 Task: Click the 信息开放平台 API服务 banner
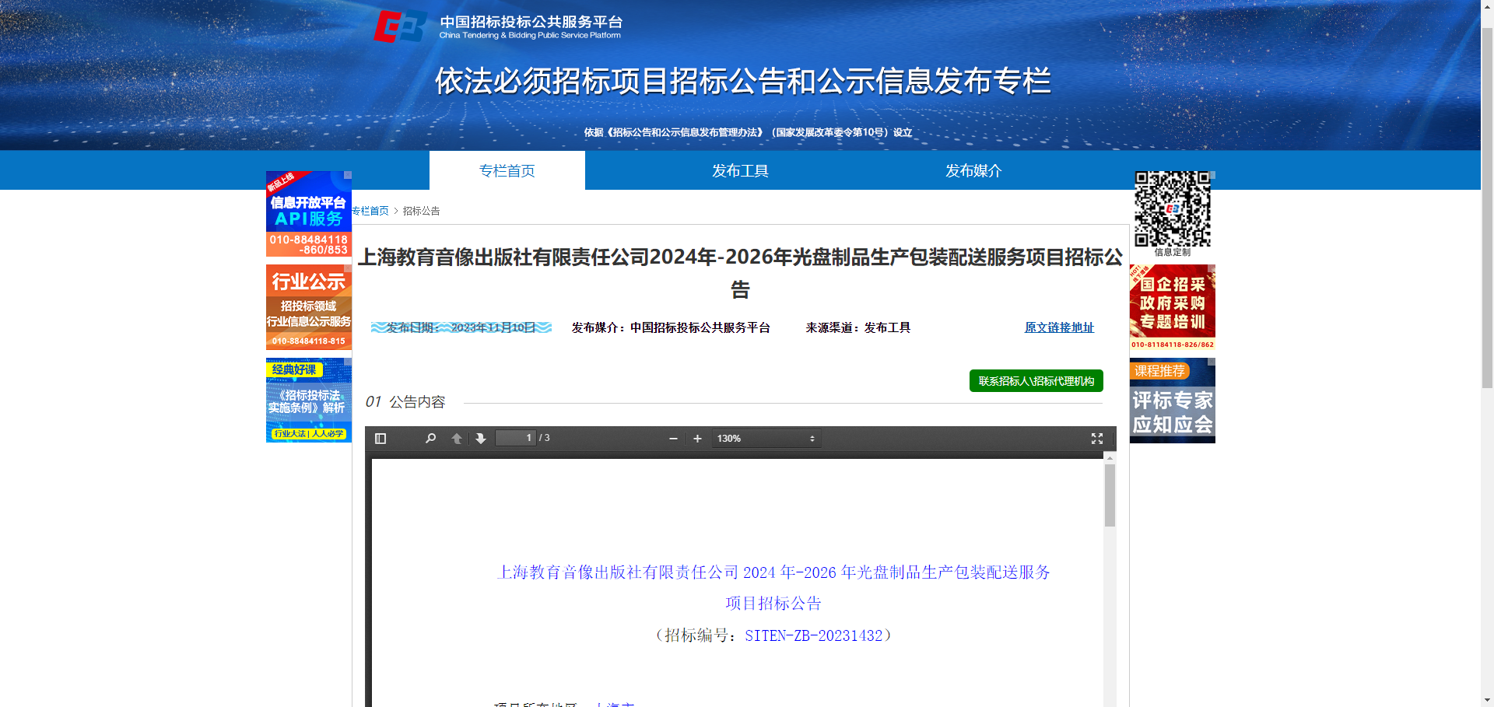point(309,214)
